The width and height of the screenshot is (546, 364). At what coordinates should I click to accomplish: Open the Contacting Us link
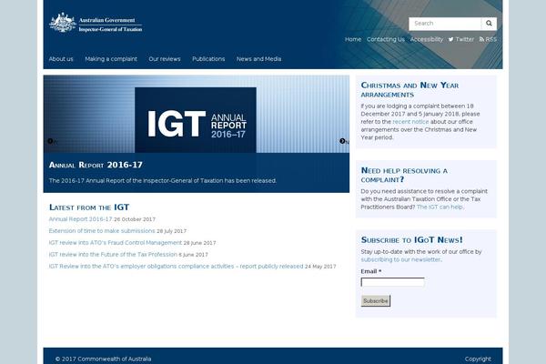[386, 39]
